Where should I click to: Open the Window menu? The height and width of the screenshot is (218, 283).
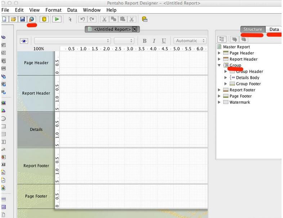click(92, 10)
